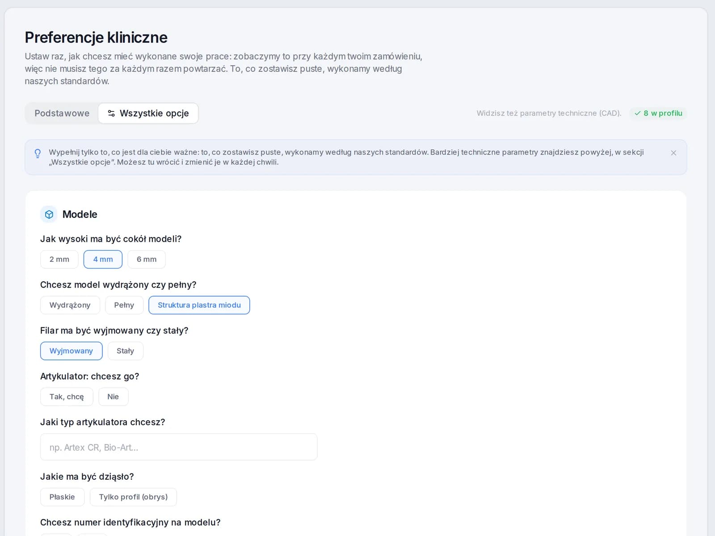Click the Modele cube icon
715x536 pixels.
tap(49, 214)
